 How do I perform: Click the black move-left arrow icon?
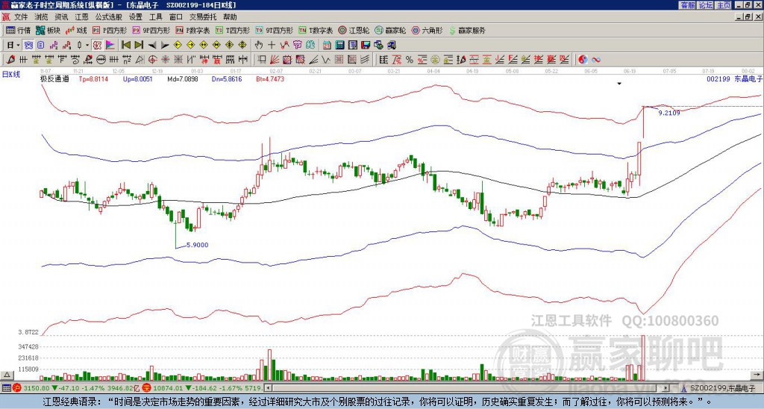152,46
